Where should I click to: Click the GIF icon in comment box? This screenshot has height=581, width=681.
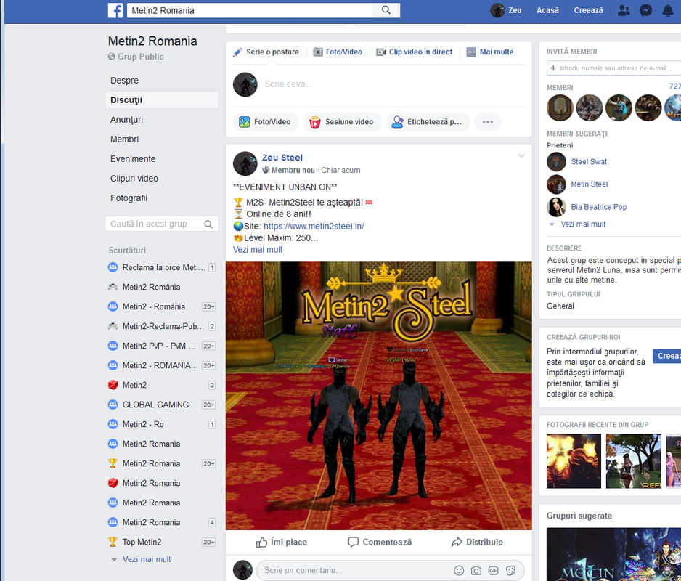tap(494, 571)
